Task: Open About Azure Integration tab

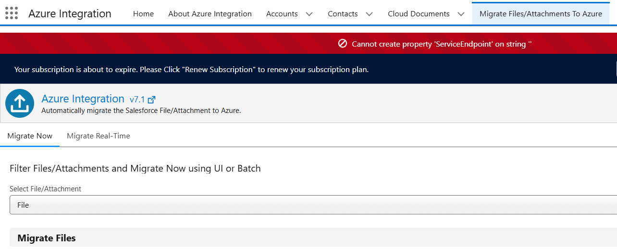Action: [210, 14]
